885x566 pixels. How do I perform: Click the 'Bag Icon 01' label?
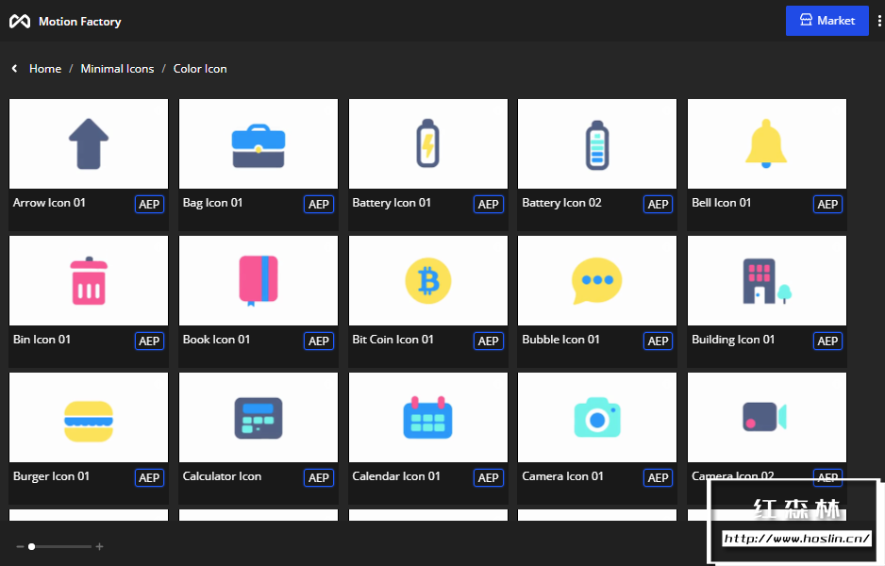pos(213,203)
